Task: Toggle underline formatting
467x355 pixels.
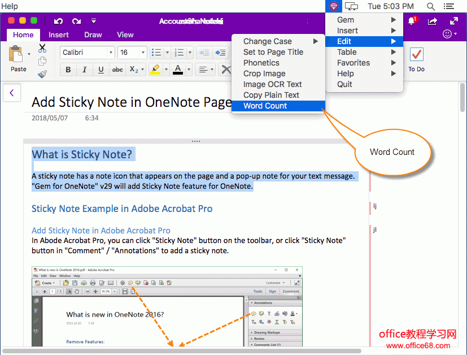Action: 101,70
